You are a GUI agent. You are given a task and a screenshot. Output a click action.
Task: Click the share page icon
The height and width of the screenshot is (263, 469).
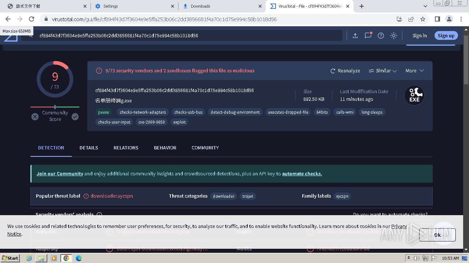(x=411, y=19)
